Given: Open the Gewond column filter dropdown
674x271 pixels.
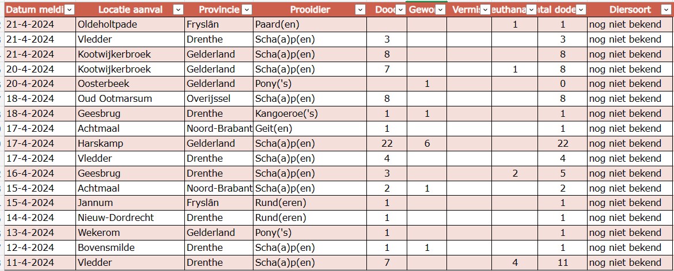Looking at the screenshot, I should (x=441, y=10).
